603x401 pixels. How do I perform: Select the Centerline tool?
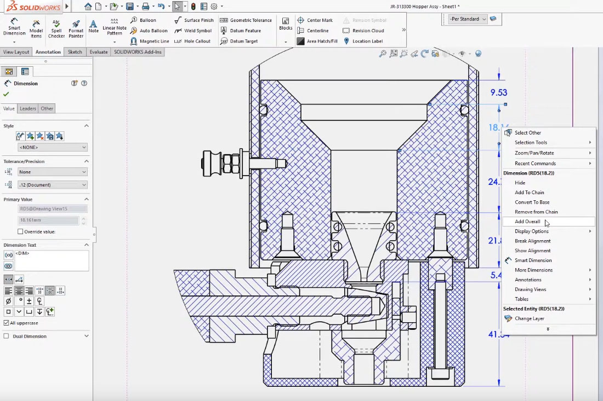pyautogui.click(x=312, y=30)
